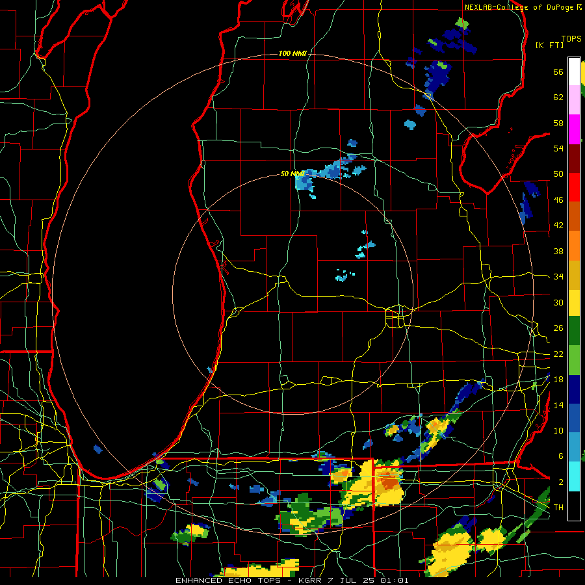Select the light orange legend swatch
The height and width of the screenshot is (585, 585).
(574, 246)
